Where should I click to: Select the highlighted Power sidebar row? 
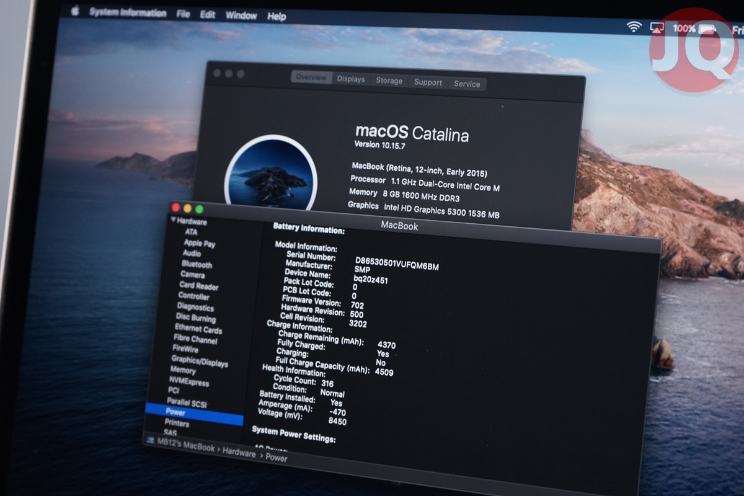click(x=194, y=413)
